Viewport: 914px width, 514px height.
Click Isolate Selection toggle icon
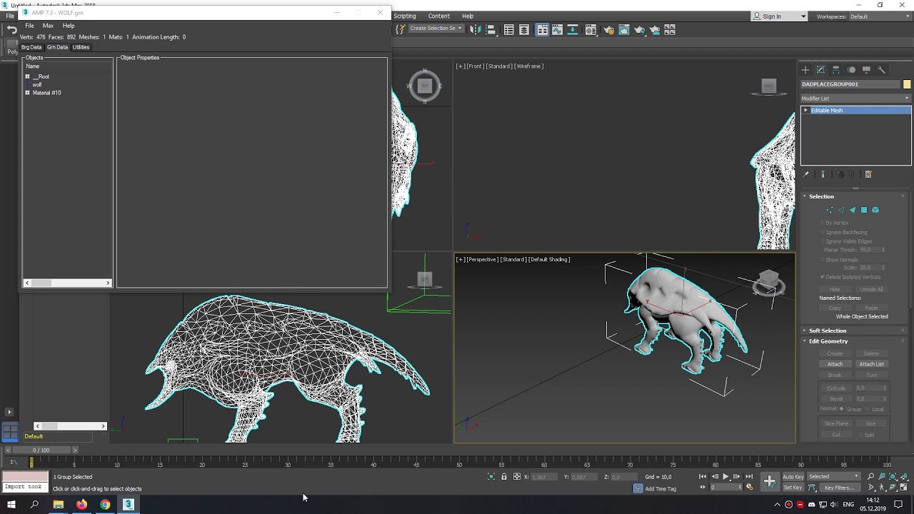(491, 476)
